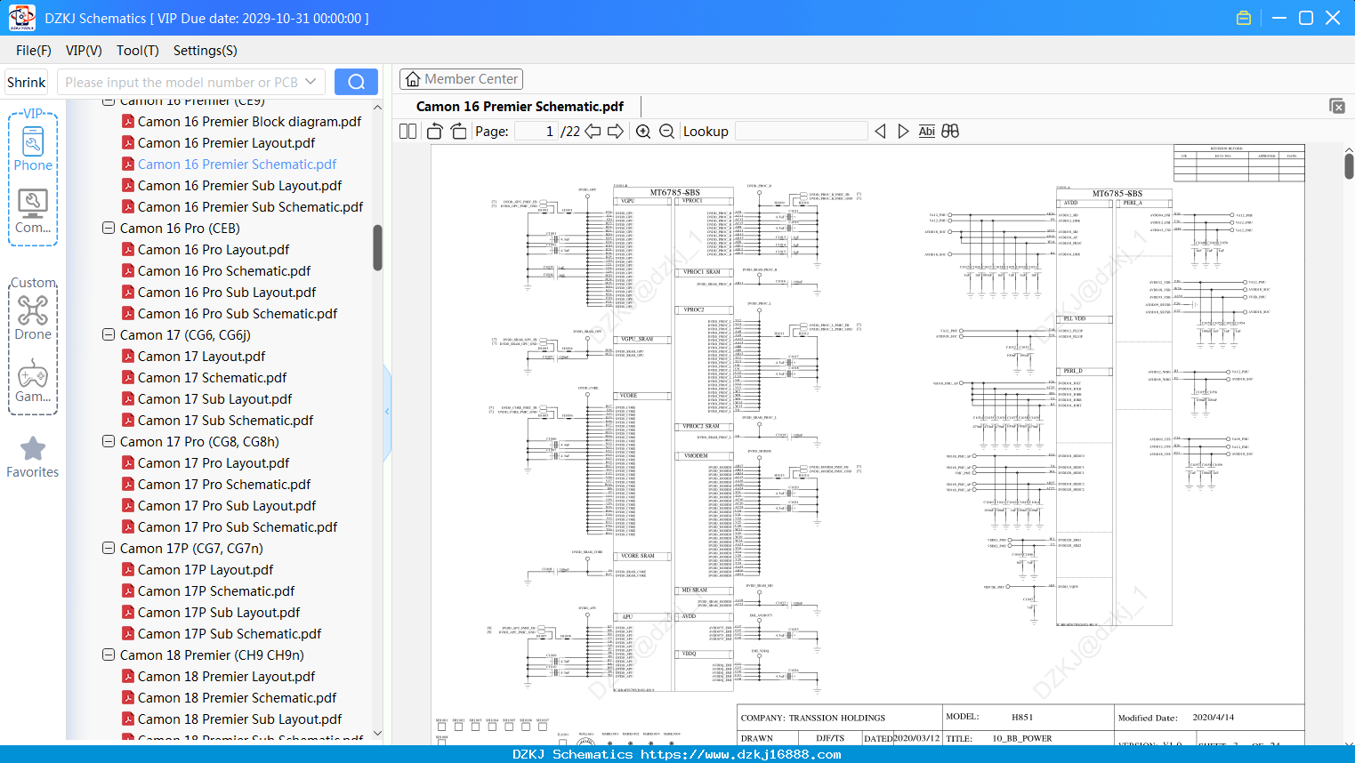
Task: Open Camon 17P Layout.pdf
Action: pos(206,569)
